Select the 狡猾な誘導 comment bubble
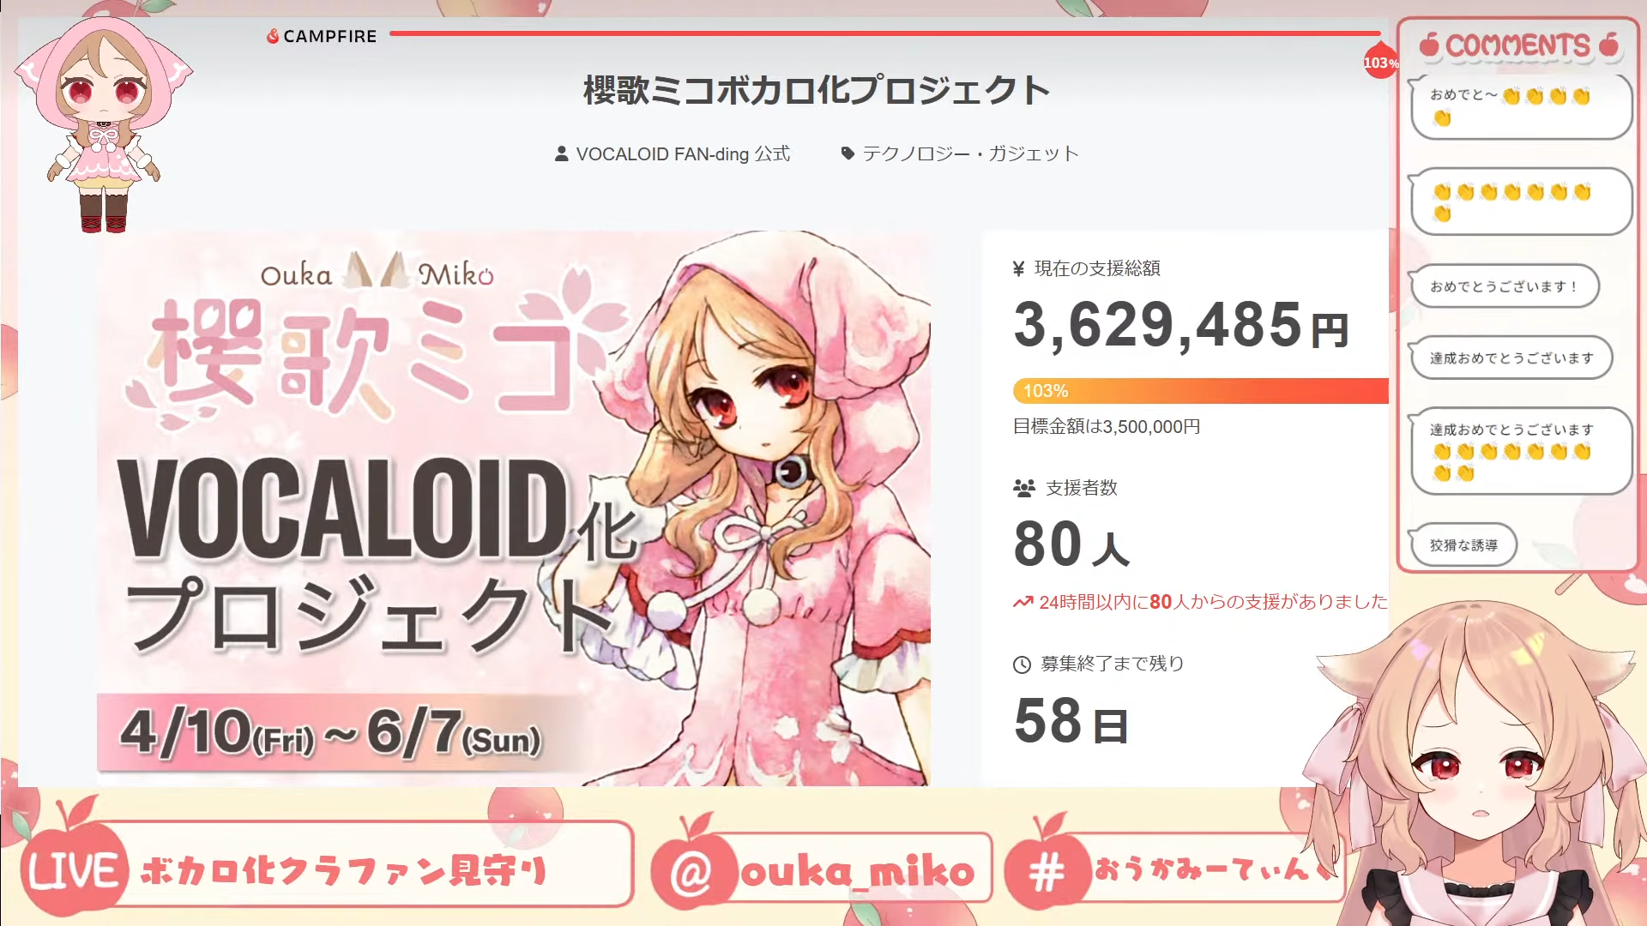The image size is (1647, 926). point(1463,545)
